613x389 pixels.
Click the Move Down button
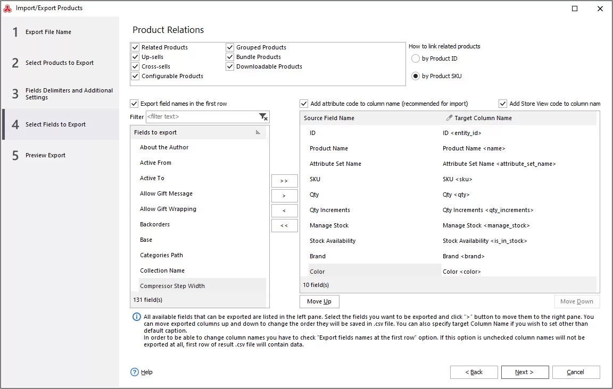577,301
